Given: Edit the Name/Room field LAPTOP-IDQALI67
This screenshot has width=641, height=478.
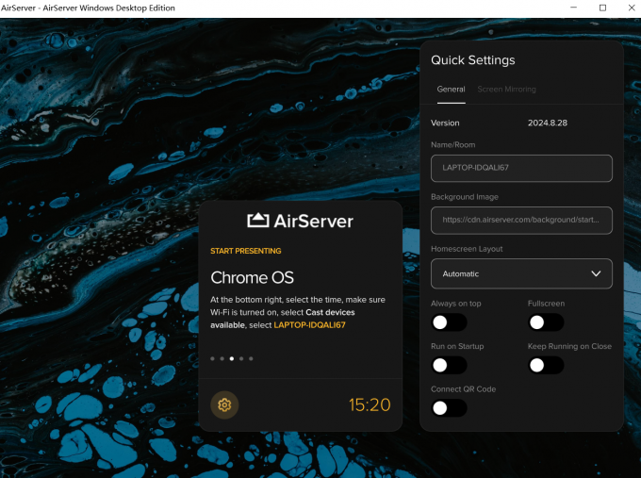Looking at the screenshot, I should point(521,168).
